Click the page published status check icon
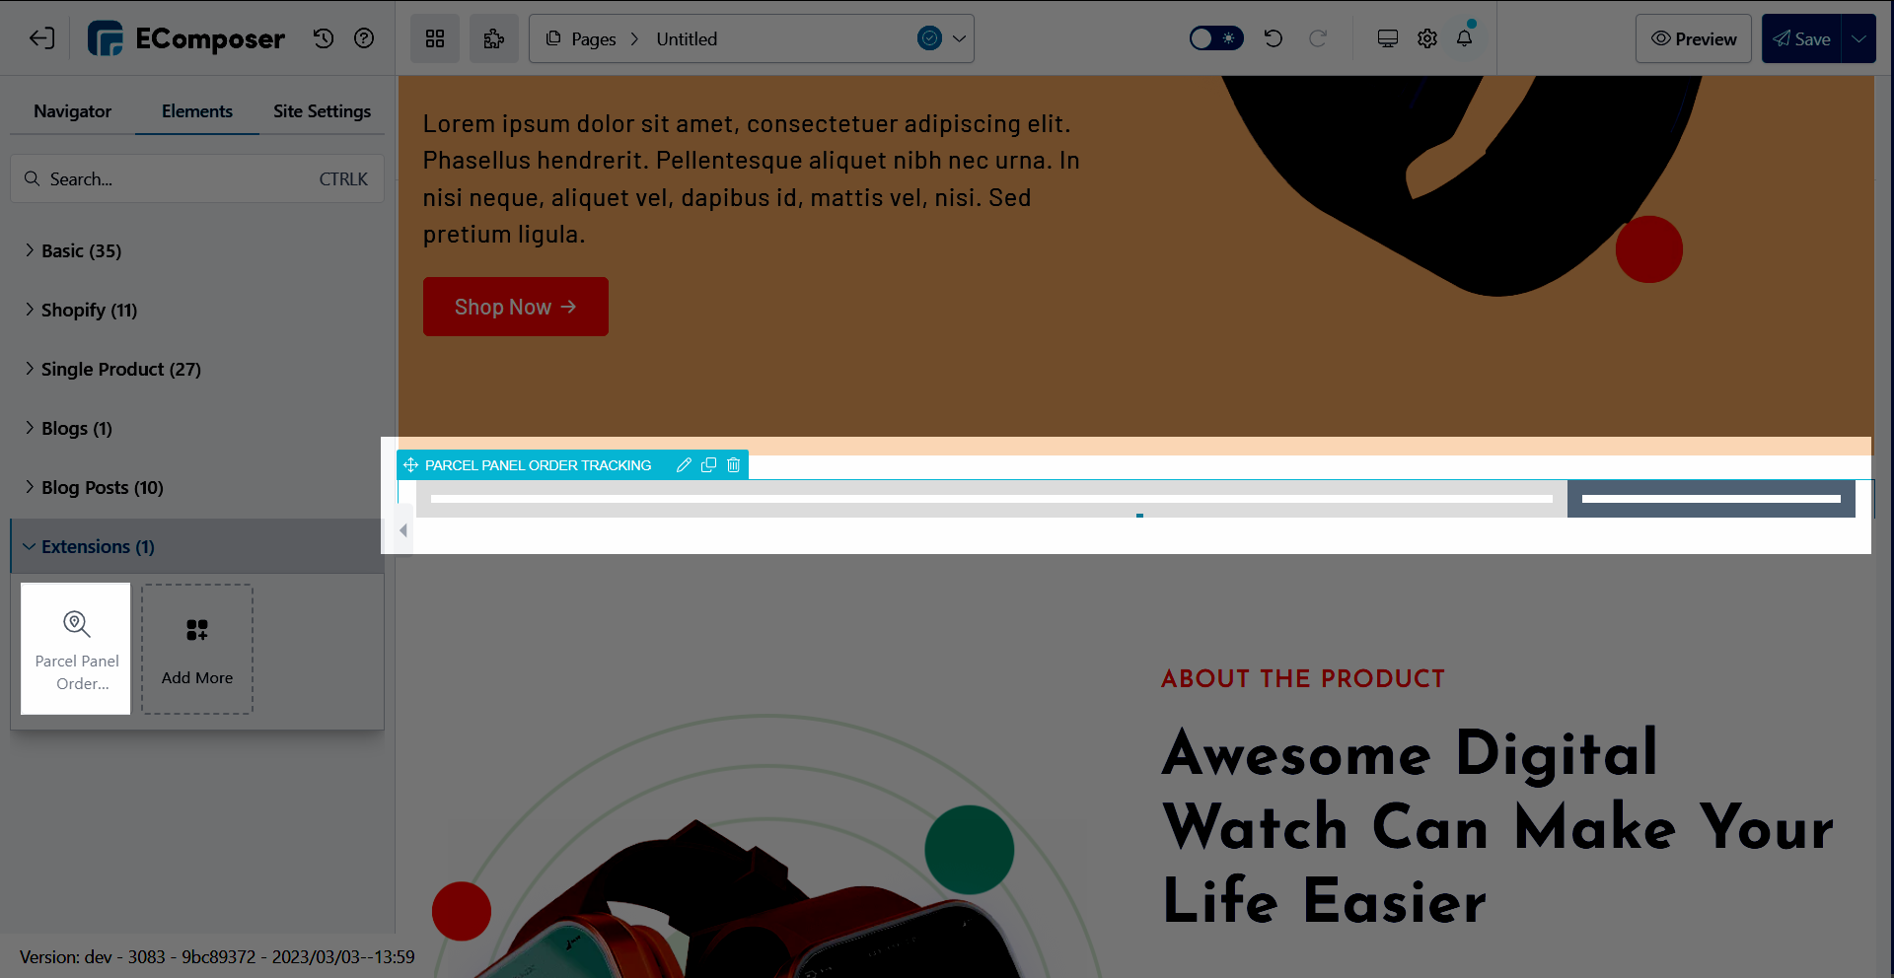 (929, 38)
